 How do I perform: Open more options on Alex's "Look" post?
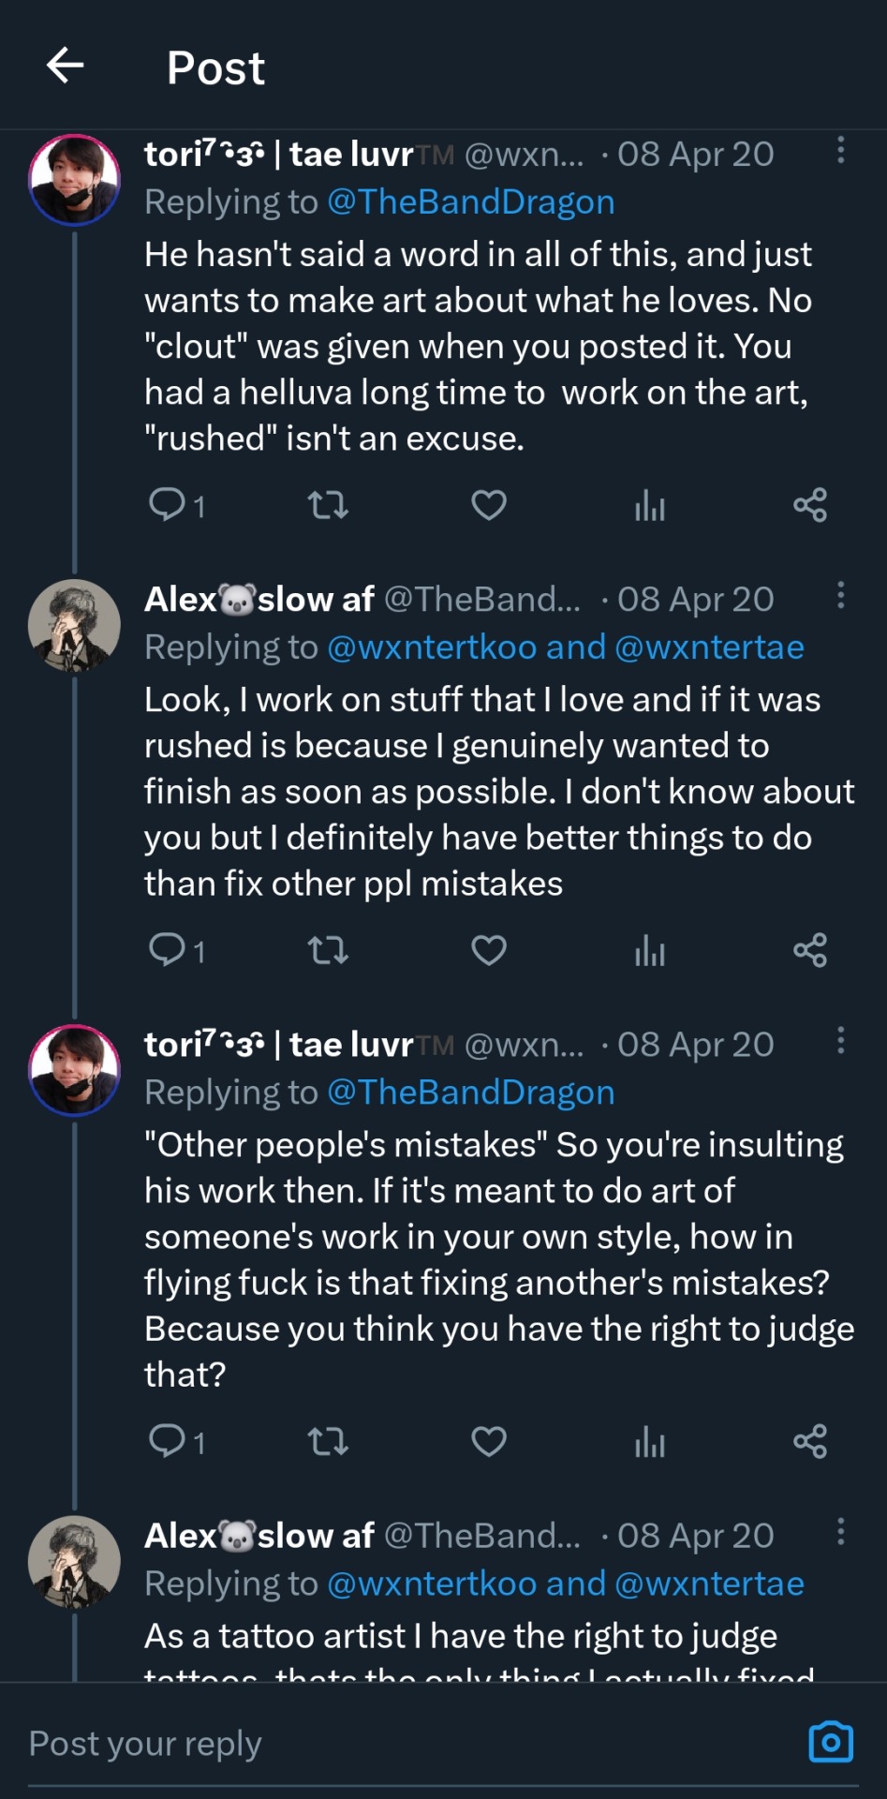click(x=840, y=595)
